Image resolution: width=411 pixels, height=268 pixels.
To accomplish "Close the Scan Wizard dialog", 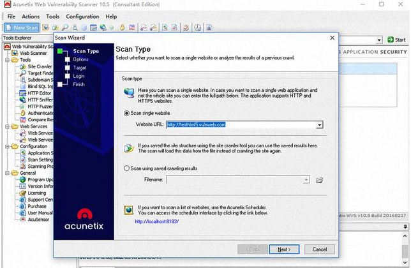I will 332,38.
